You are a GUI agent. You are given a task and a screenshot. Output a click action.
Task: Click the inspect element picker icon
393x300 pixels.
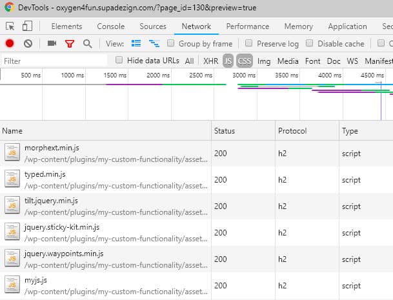[x=10, y=26]
